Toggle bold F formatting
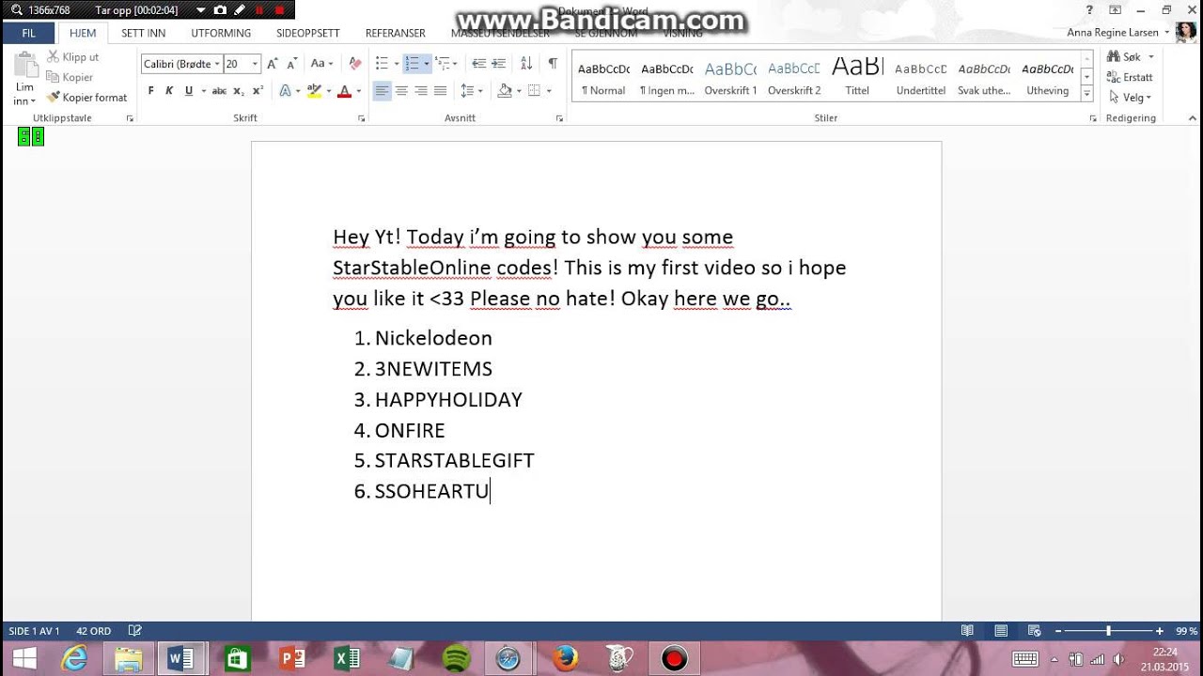 tap(150, 91)
